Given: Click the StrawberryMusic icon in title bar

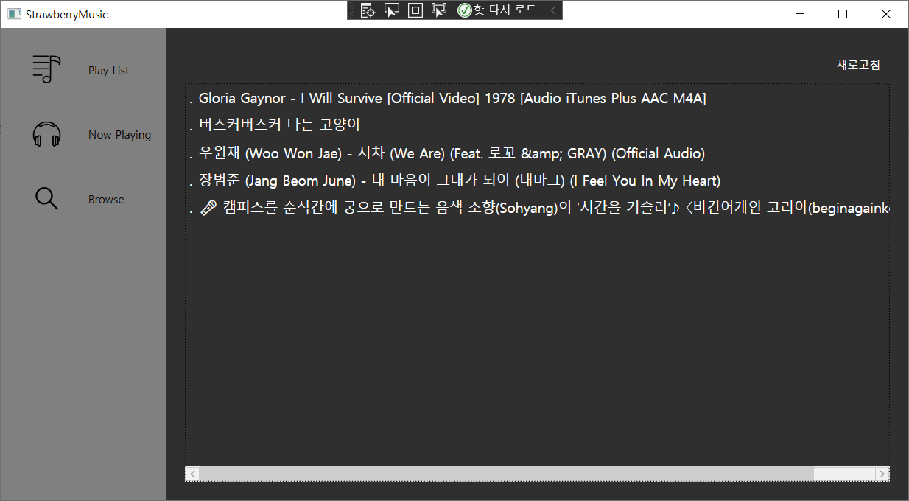Looking at the screenshot, I should (14, 13).
